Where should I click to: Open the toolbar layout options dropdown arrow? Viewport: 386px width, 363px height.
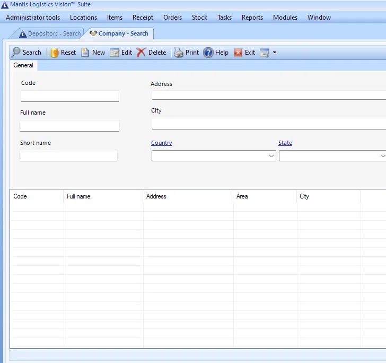click(x=274, y=53)
